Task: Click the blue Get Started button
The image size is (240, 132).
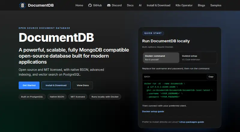Action: tap(29, 85)
